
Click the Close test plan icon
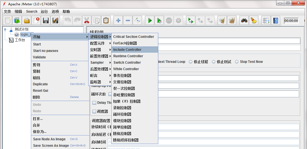[36, 20]
